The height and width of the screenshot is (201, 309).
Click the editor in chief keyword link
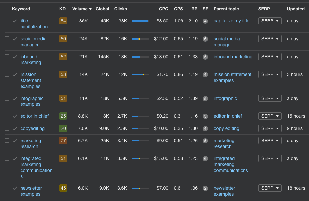pos(34,116)
